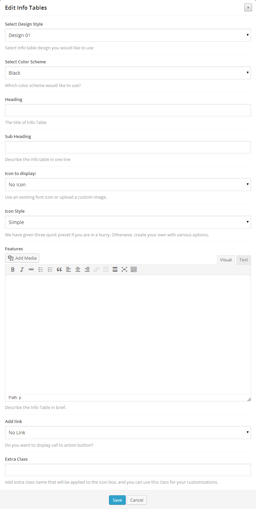Toggle bold formatting in Features editor

pos(13,270)
